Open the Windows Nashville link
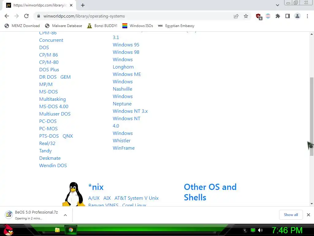Screen dimensions: 314x236 click(123, 85)
